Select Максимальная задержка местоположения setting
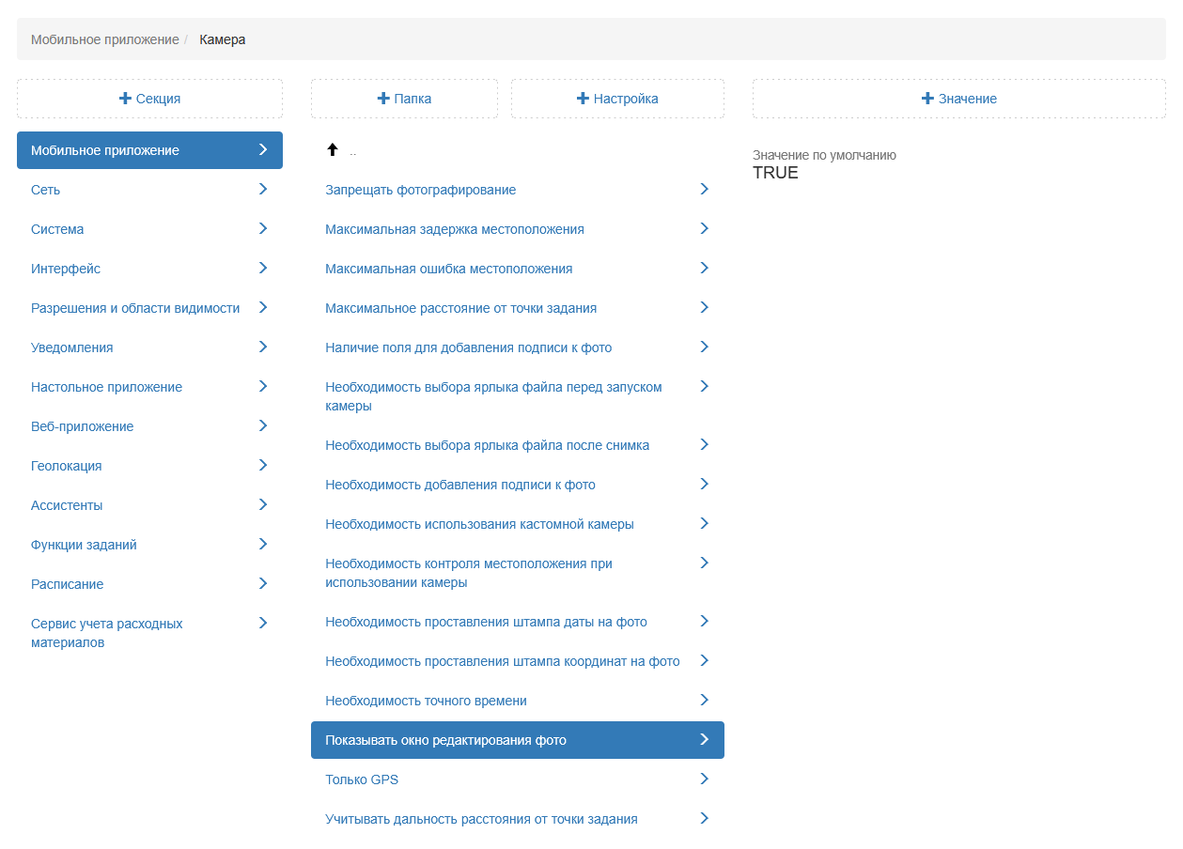This screenshot has height=849, width=1183. (x=454, y=229)
